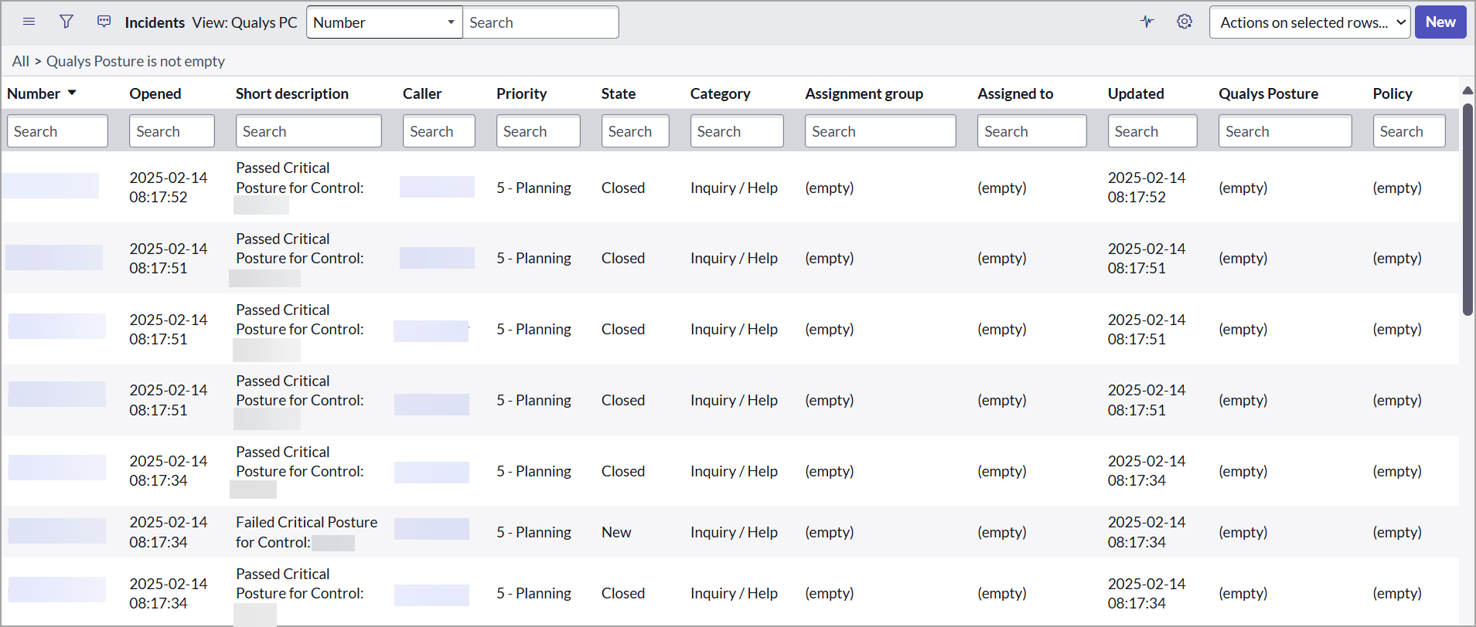The image size is (1476, 627).
Task: Sort by the Priority column header
Action: (521, 93)
